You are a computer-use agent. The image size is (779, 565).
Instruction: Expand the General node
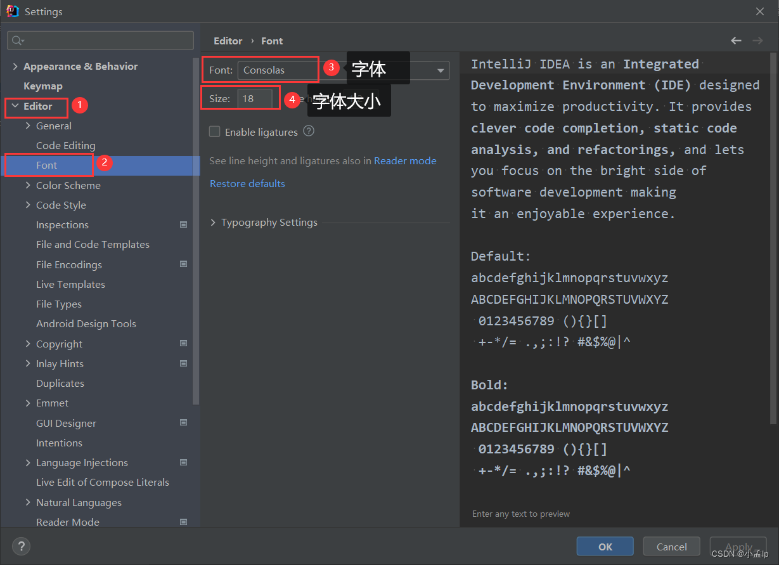click(28, 126)
